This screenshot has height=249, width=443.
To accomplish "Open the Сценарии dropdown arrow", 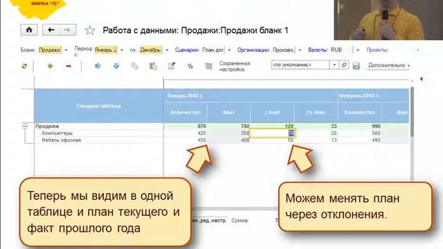I will [x=229, y=50].
